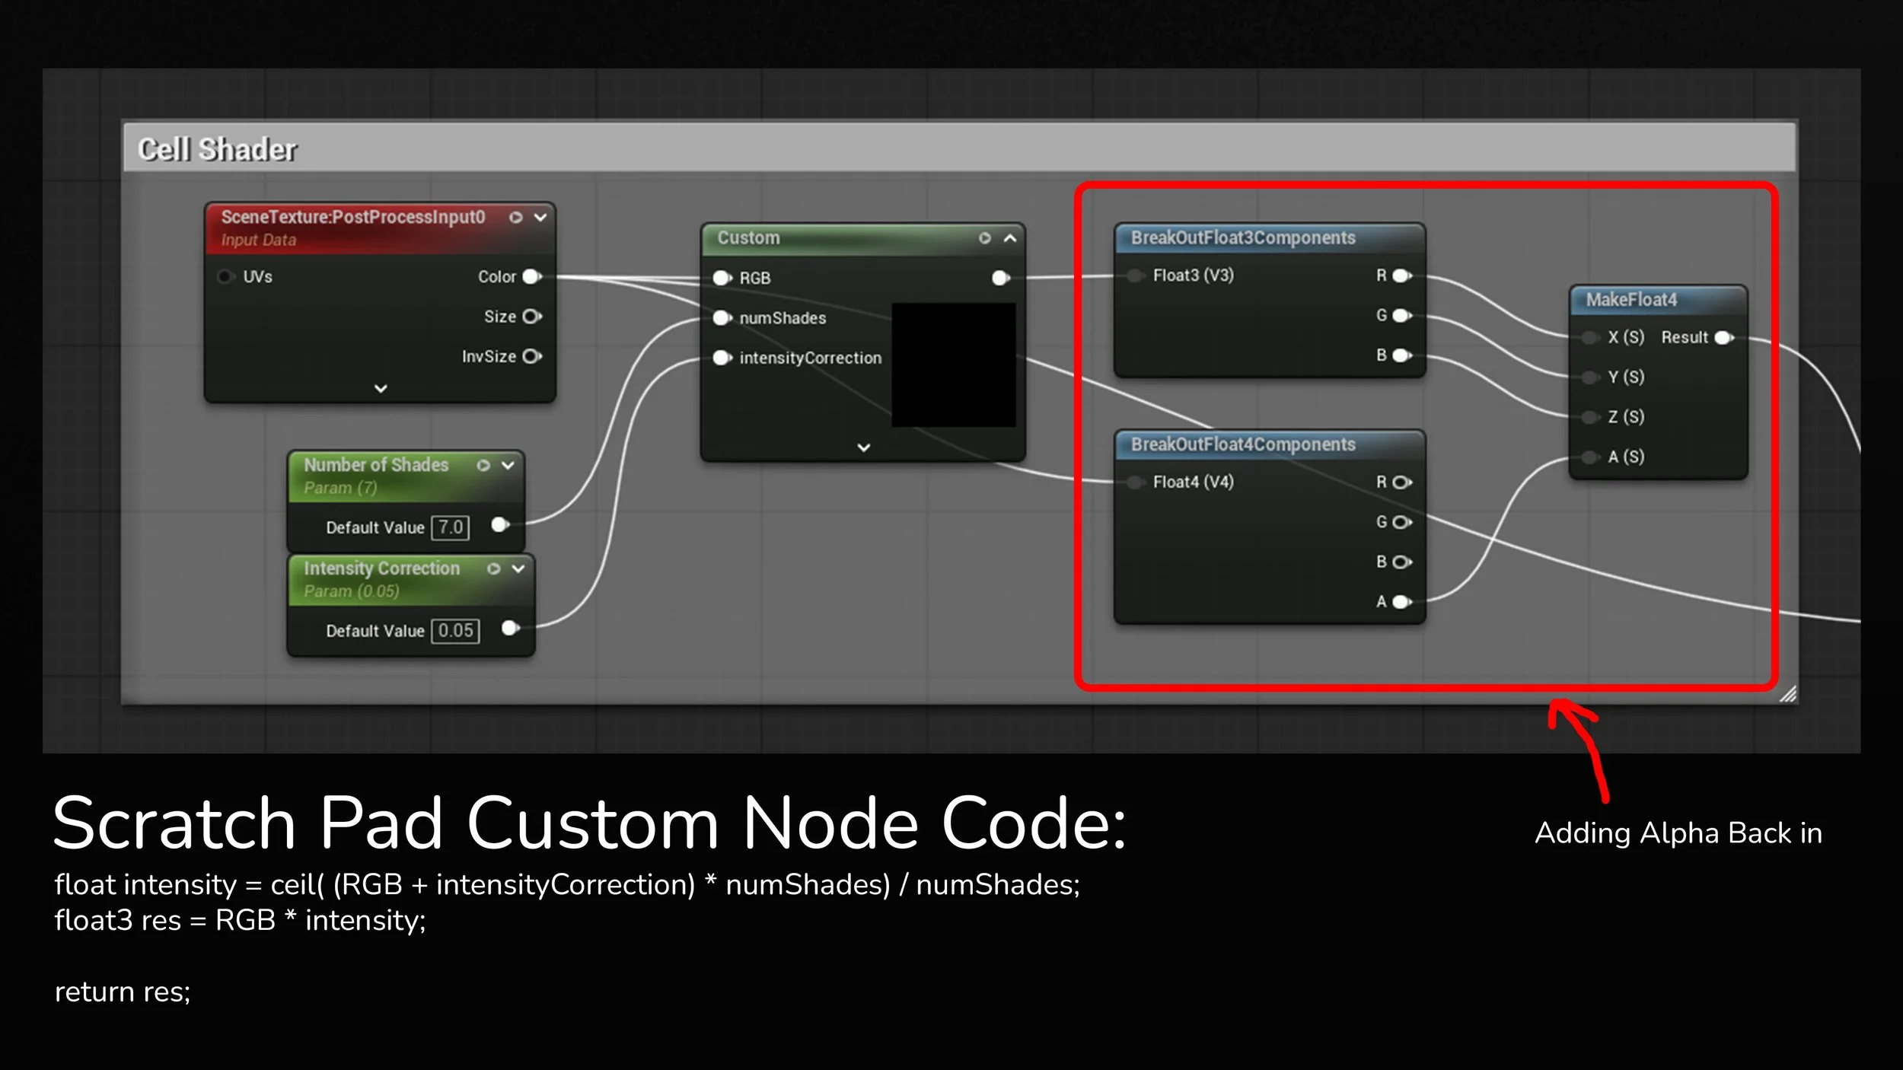Expand the SceneTexture node's bottom chevron
The image size is (1903, 1070).
(381, 388)
